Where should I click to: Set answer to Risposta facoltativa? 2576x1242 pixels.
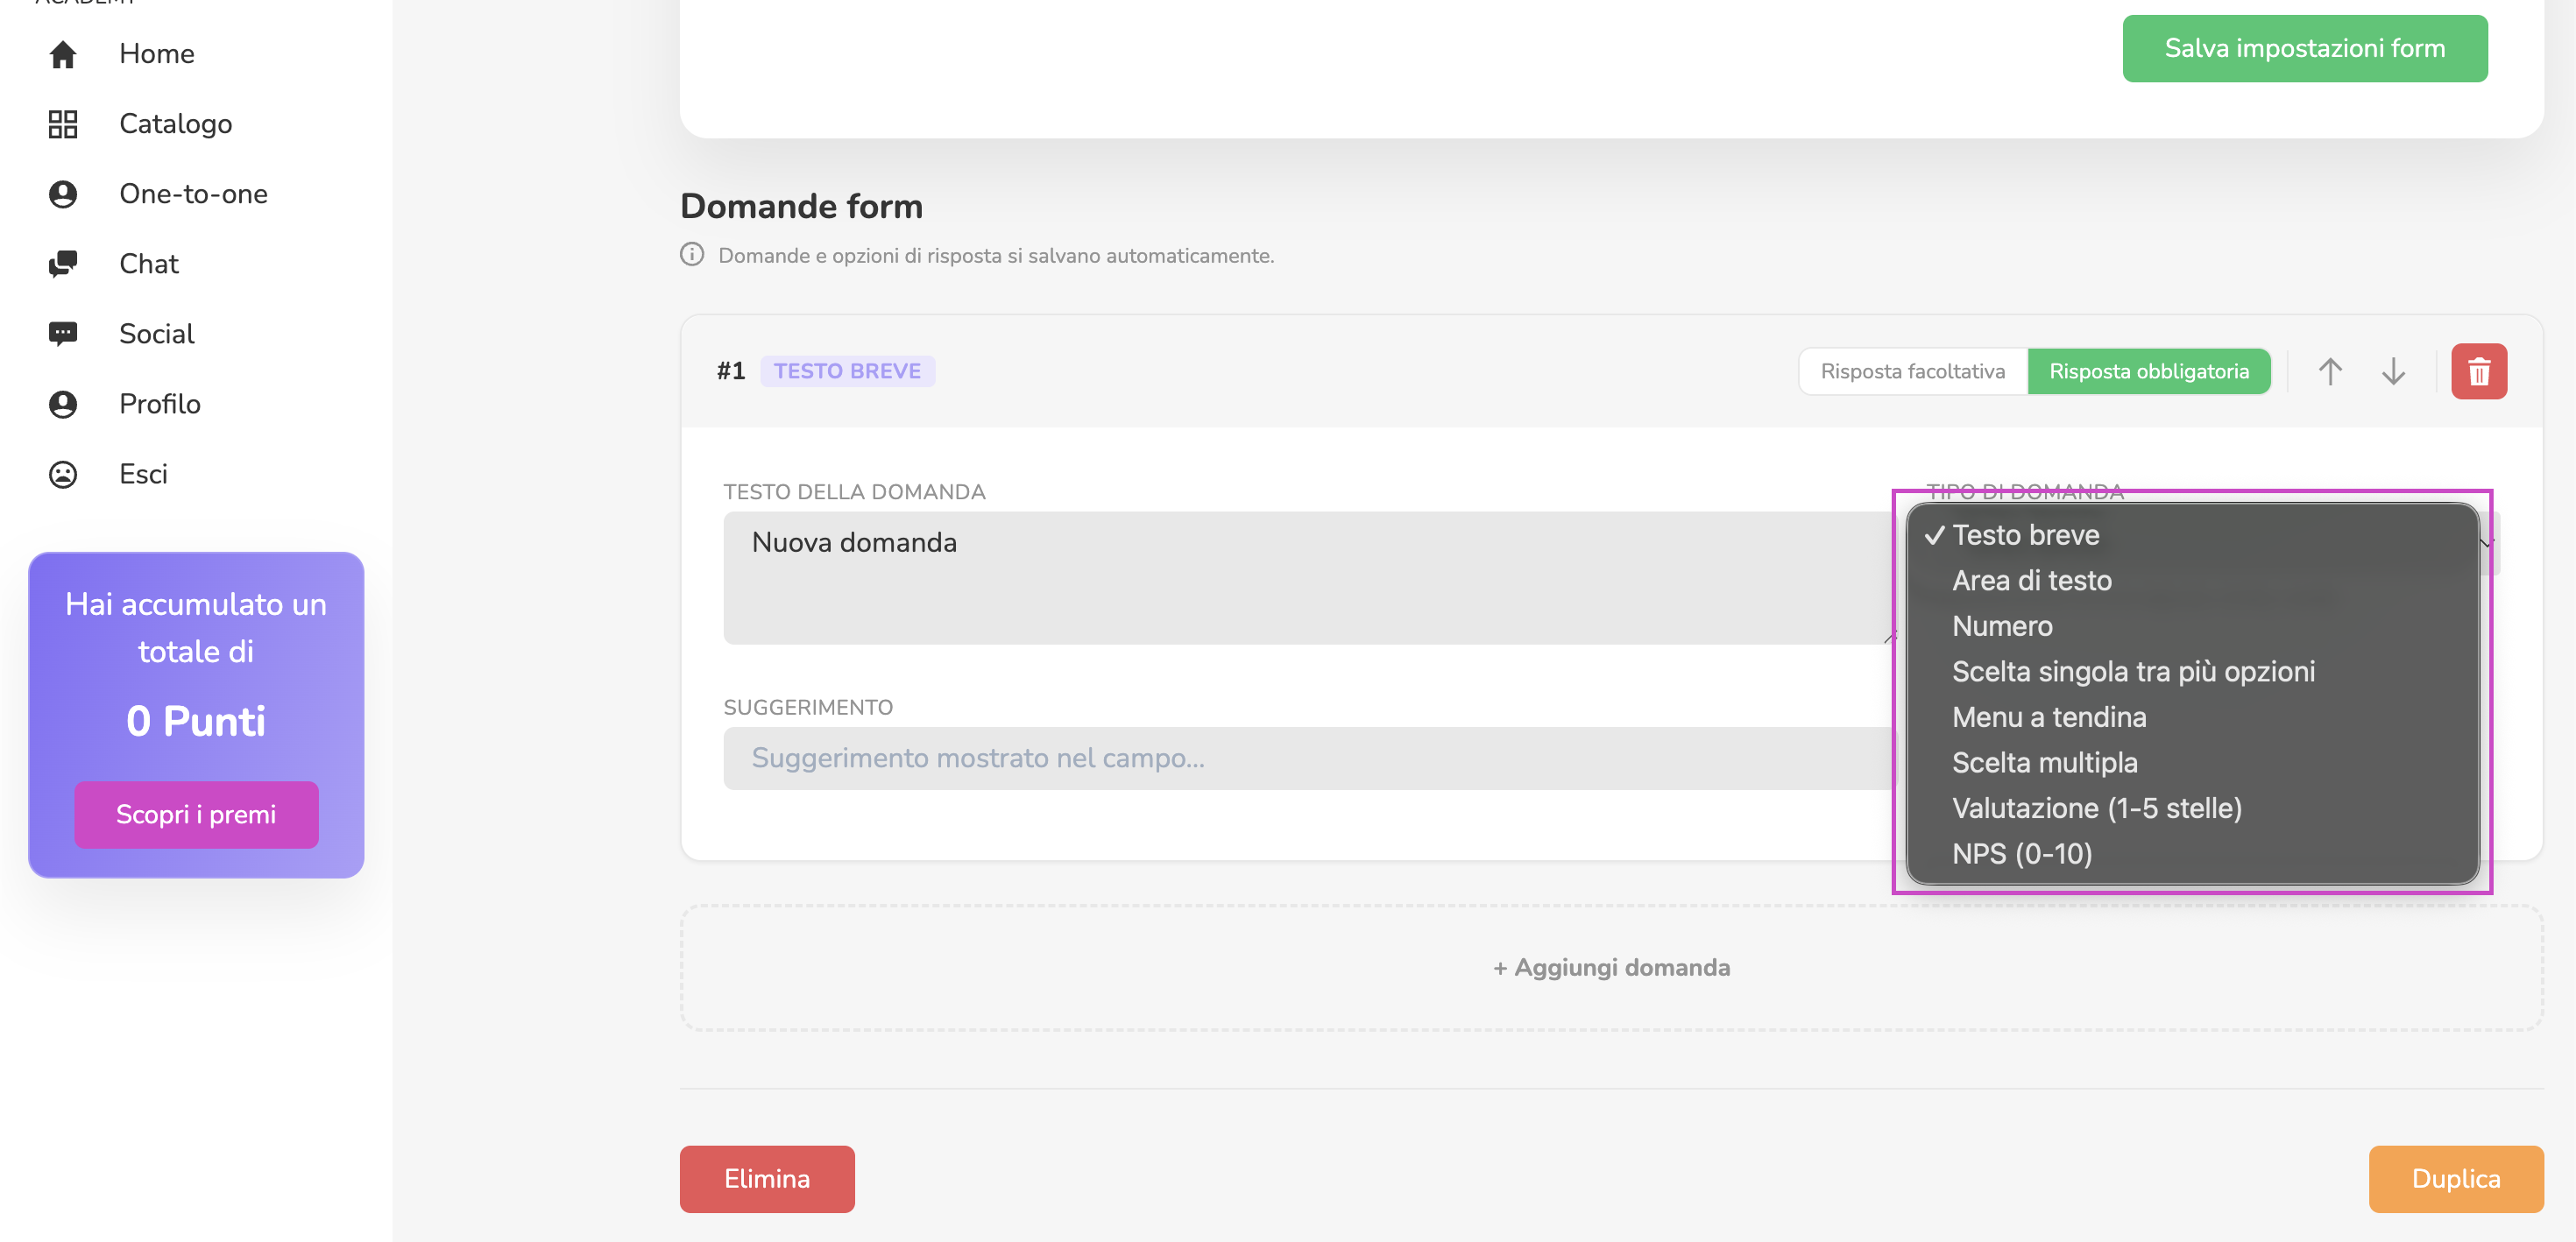(1912, 372)
